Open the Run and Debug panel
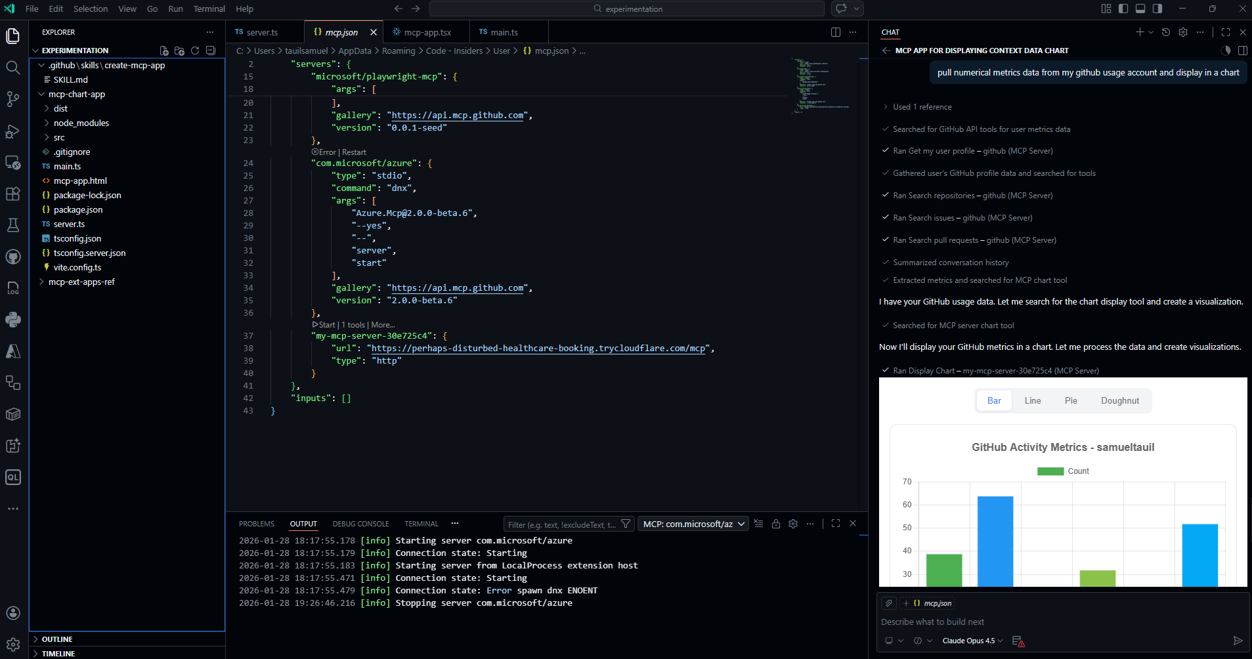1252x659 pixels. (x=13, y=131)
